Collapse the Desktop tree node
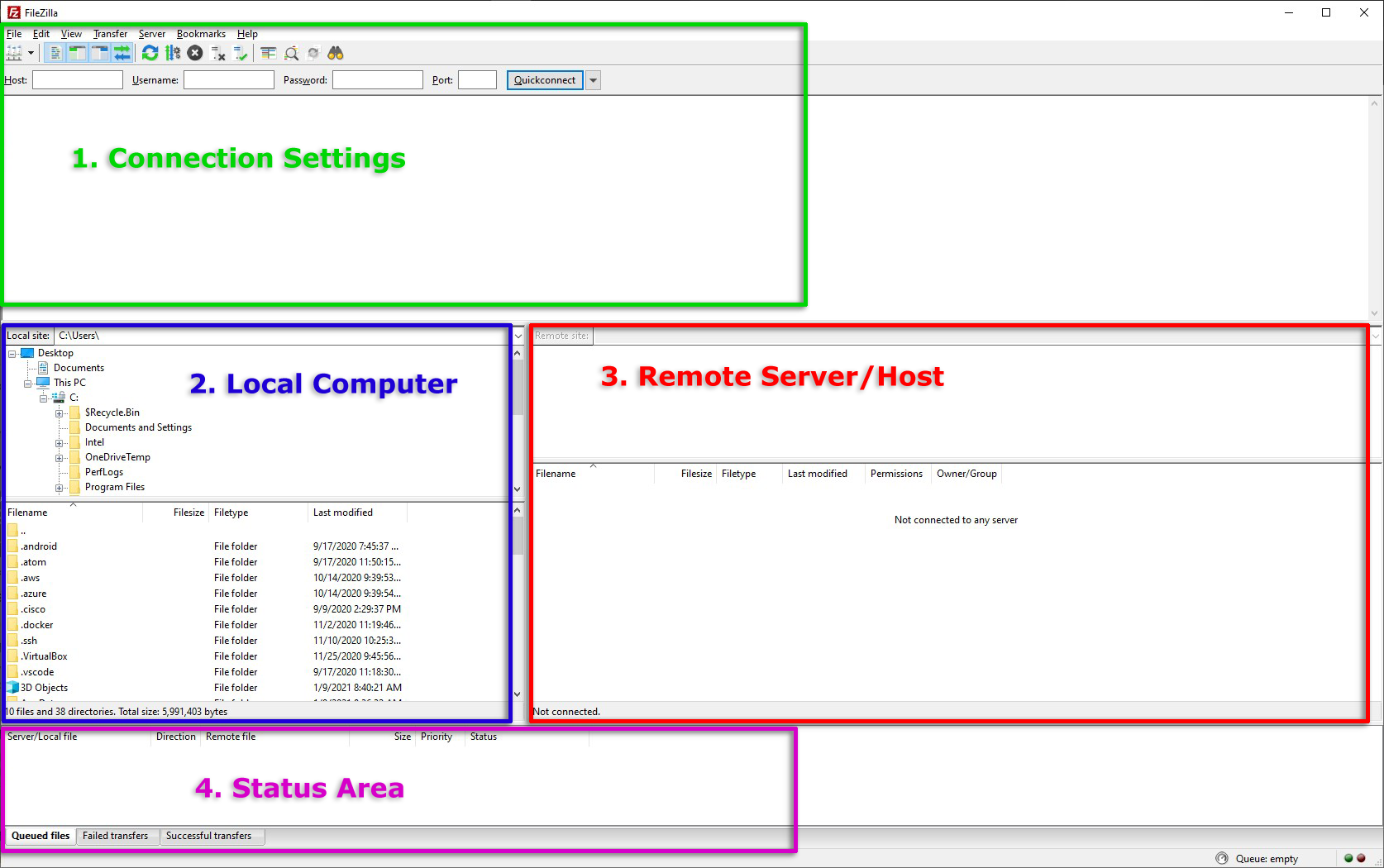 tap(12, 354)
